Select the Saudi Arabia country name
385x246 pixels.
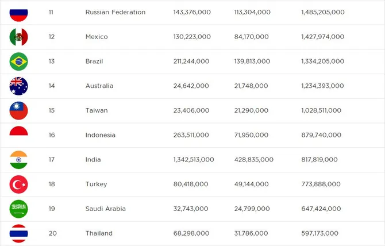coord(106,209)
